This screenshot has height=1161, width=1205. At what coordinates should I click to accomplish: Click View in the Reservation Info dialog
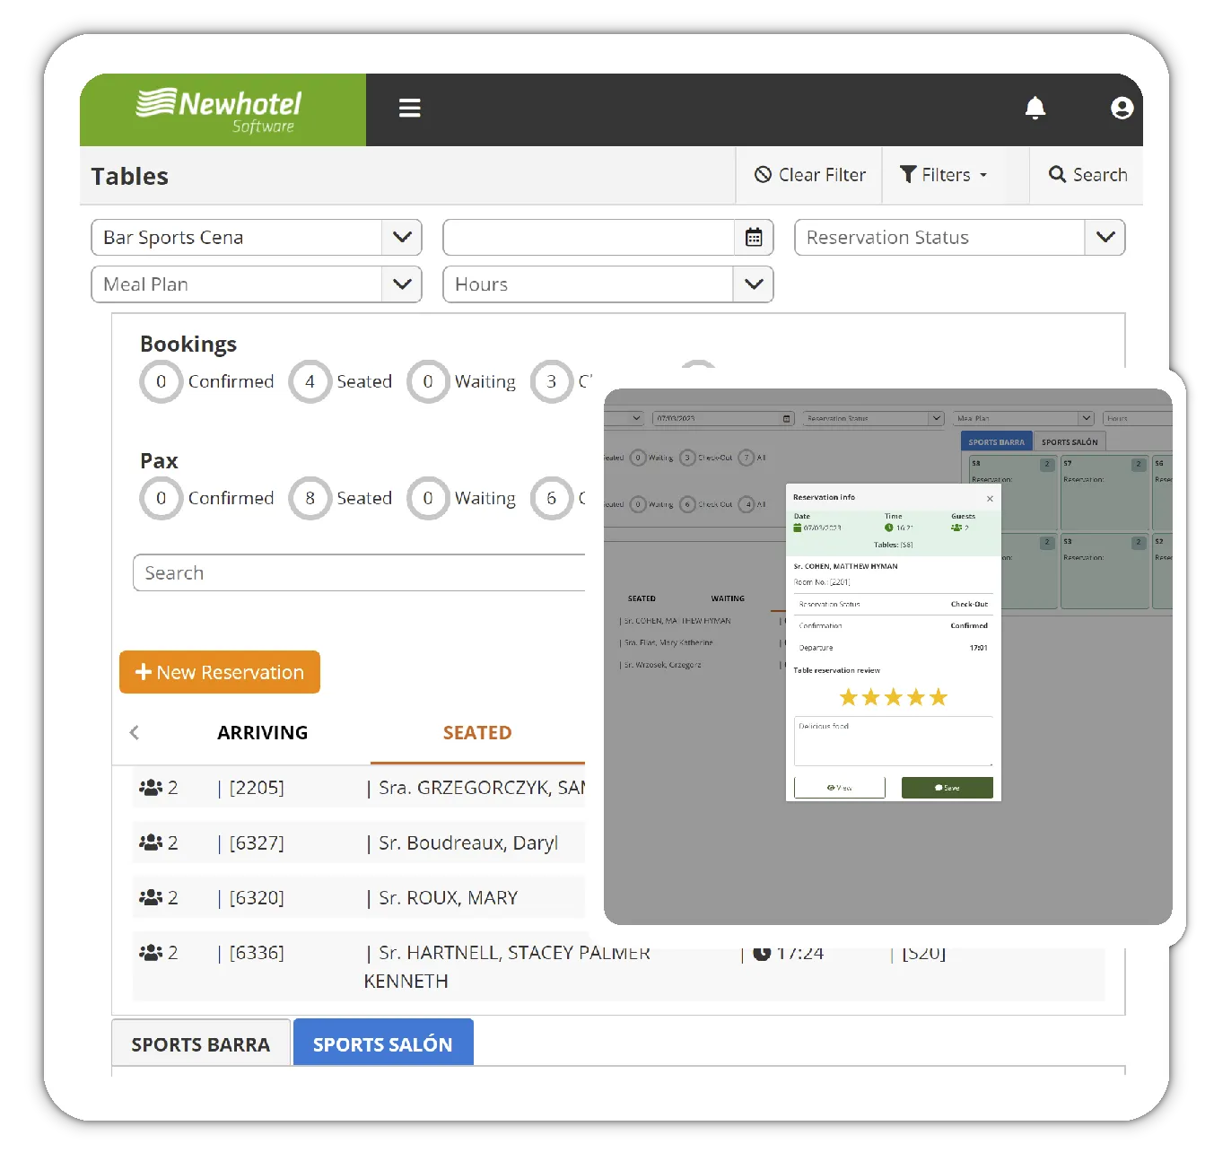(x=840, y=788)
